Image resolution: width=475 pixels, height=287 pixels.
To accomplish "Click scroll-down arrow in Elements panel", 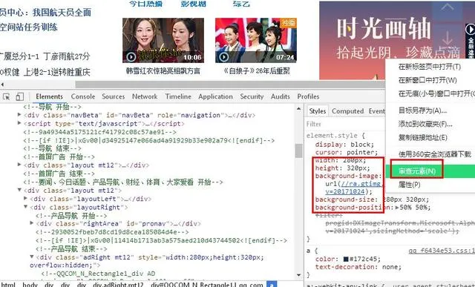I will click(x=298, y=275).
